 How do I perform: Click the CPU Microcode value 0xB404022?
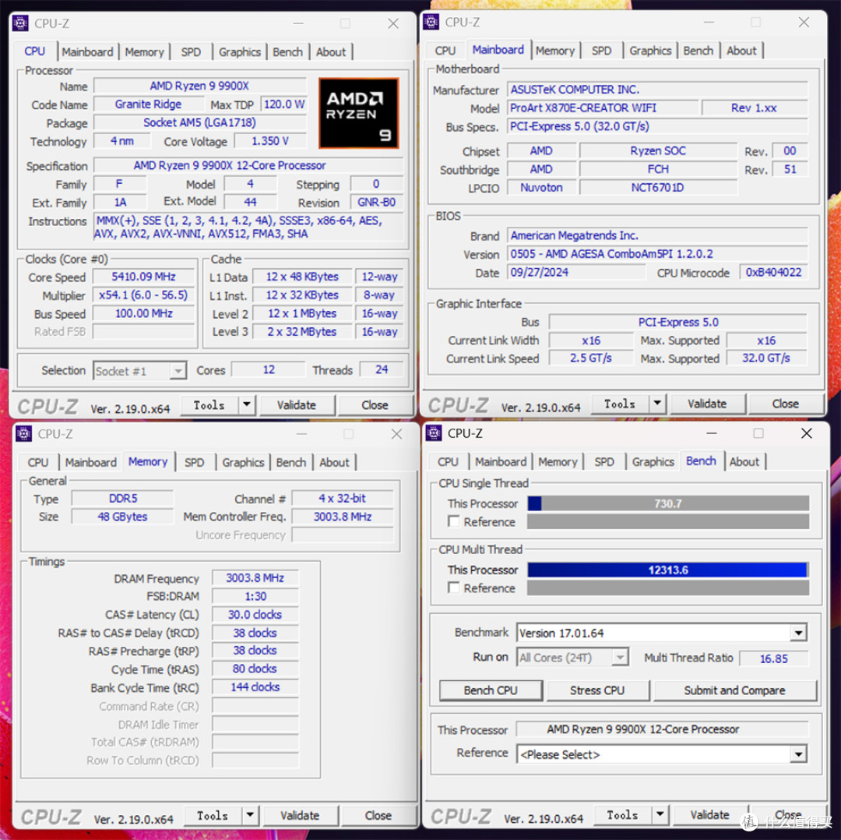coord(773,272)
